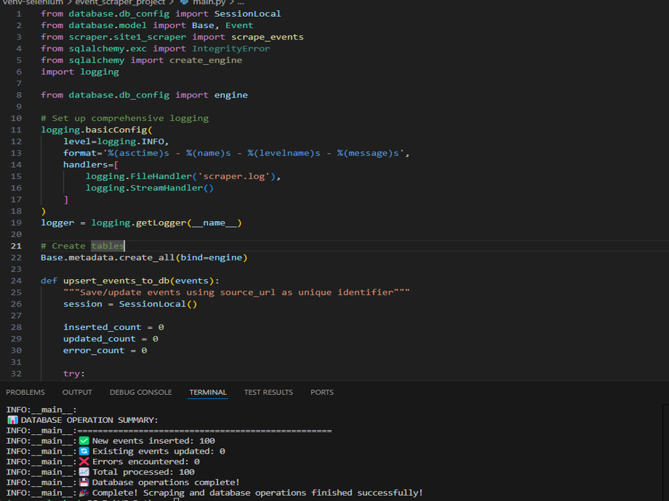Click 'logging.basicConfig(' on line 11
Viewport: 669px width, 501px height.
[x=96, y=130]
